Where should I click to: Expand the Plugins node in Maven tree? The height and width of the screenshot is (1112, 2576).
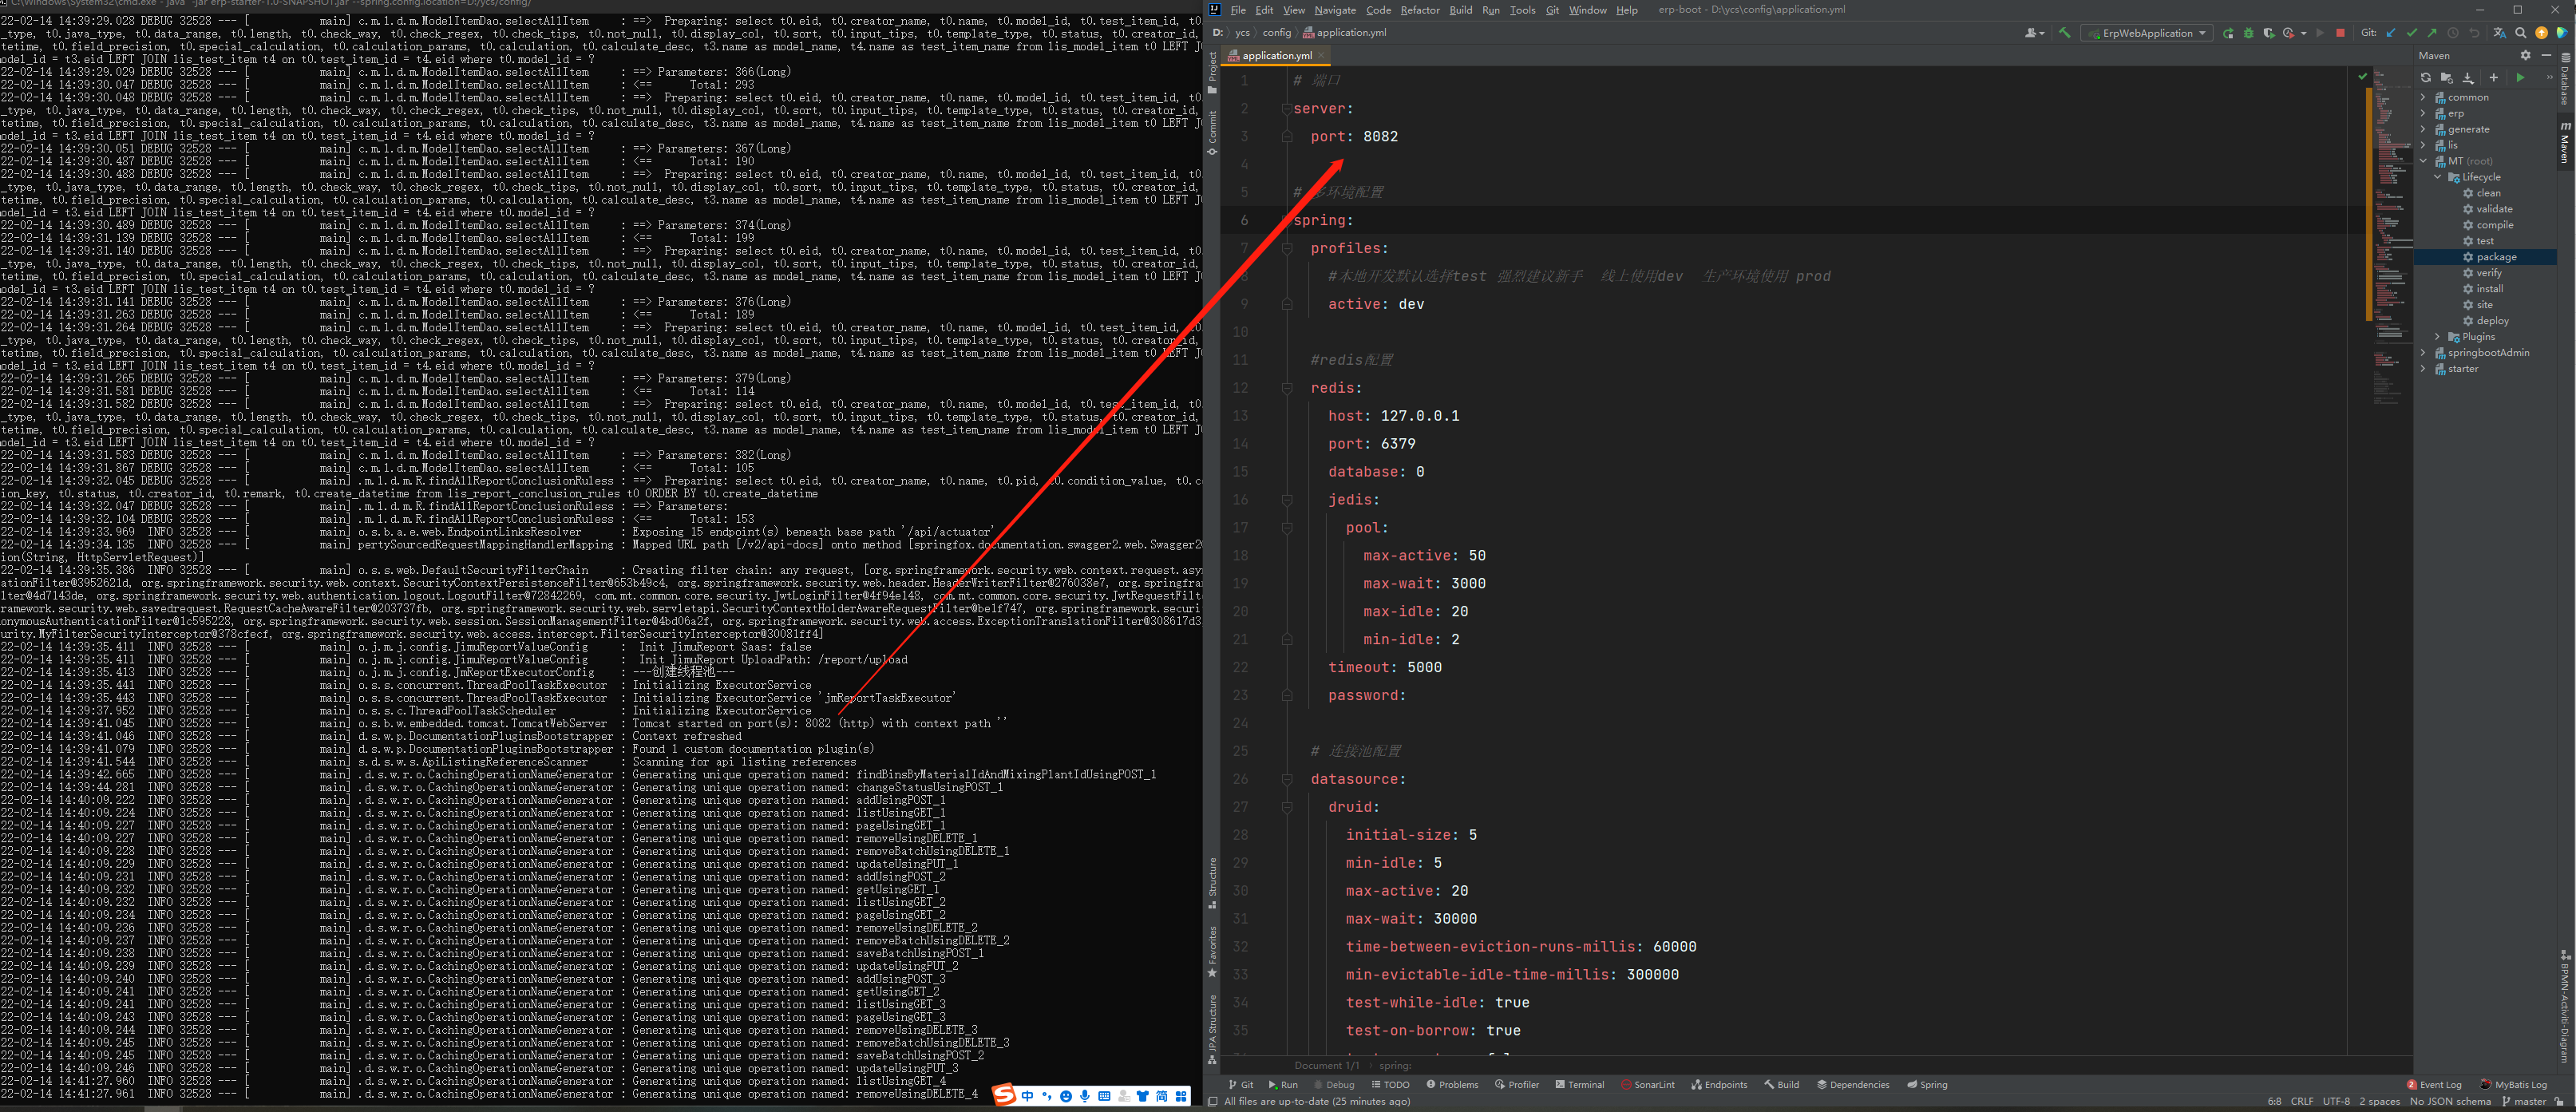point(2437,337)
